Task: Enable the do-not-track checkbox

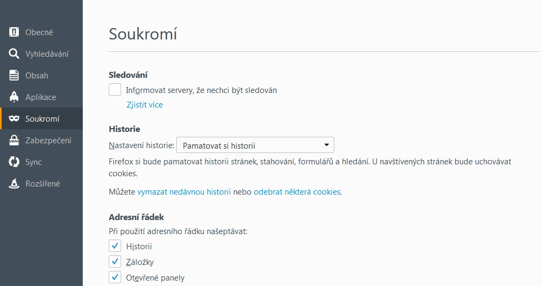Action: point(115,89)
